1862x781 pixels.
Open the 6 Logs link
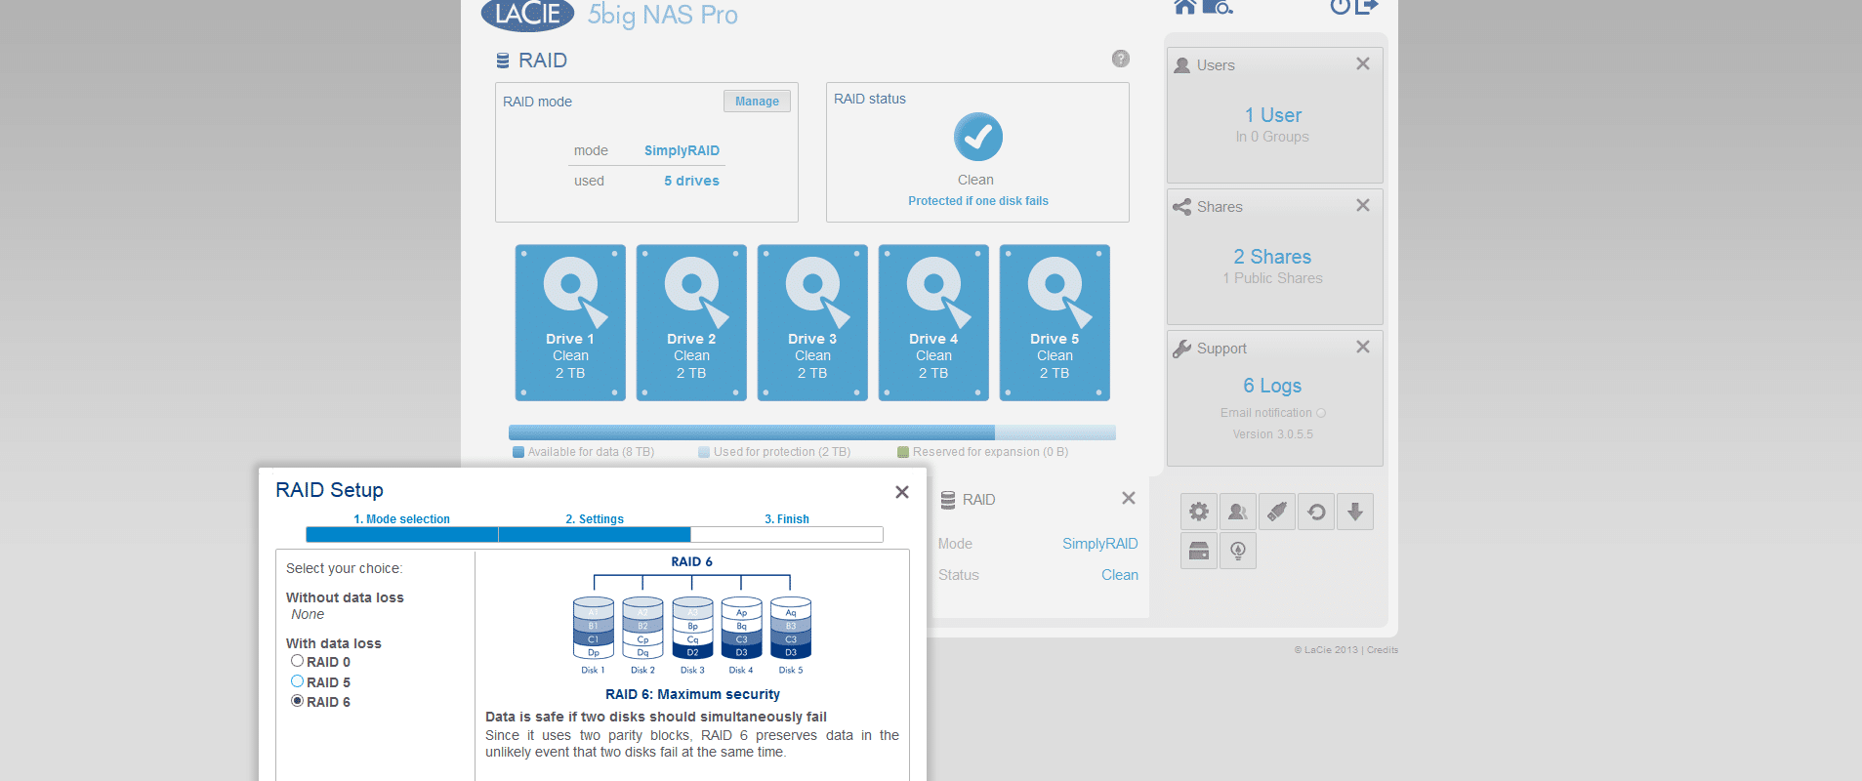[1272, 386]
